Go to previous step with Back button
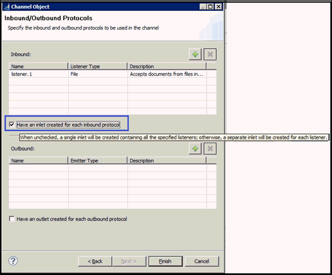The height and width of the screenshot is (275, 332). tap(95, 262)
